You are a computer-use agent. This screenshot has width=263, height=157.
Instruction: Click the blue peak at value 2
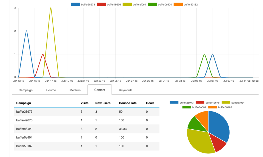(x=27, y=31)
